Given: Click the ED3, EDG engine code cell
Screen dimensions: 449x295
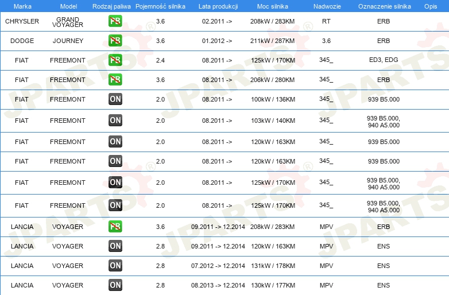Looking at the screenshot, I should (x=384, y=60).
